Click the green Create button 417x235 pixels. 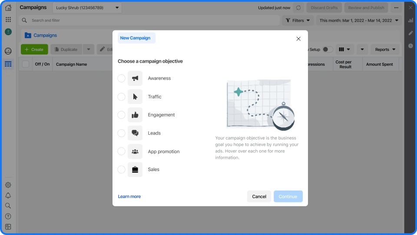tap(35, 50)
